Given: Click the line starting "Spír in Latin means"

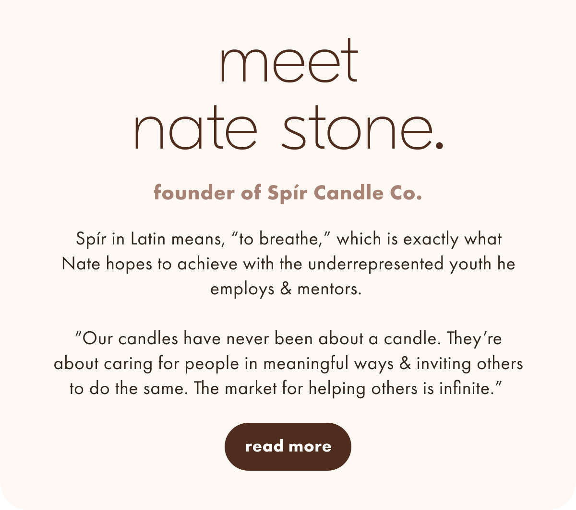Looking at the screenshot, I should tap(289, 239).
